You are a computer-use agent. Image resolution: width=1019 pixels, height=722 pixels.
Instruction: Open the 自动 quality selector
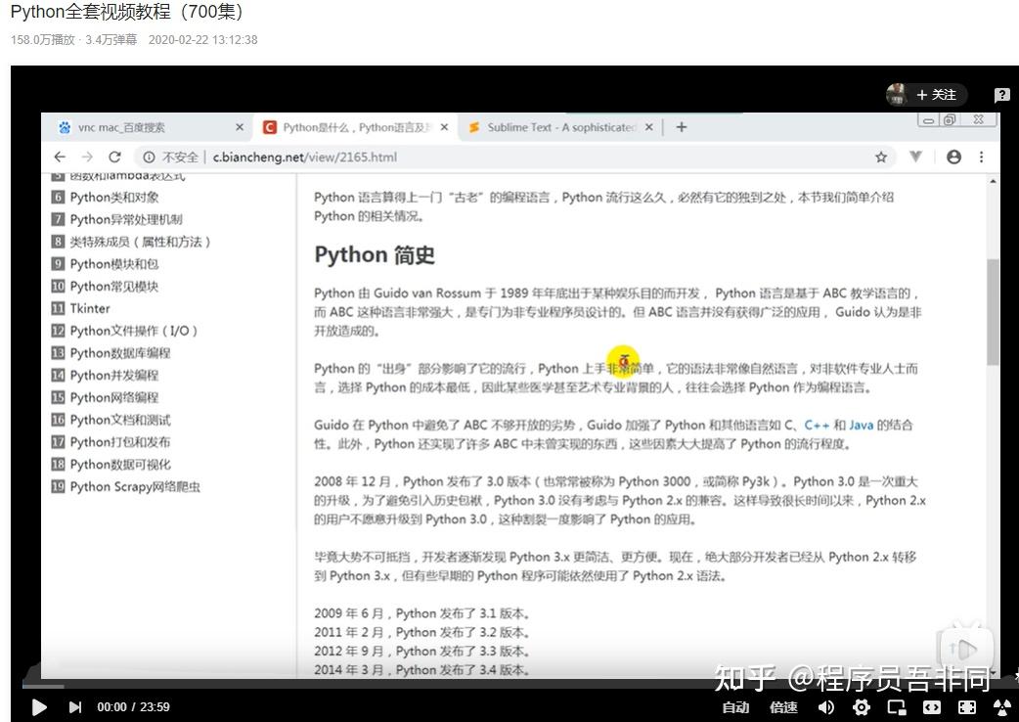pos(736,707)
